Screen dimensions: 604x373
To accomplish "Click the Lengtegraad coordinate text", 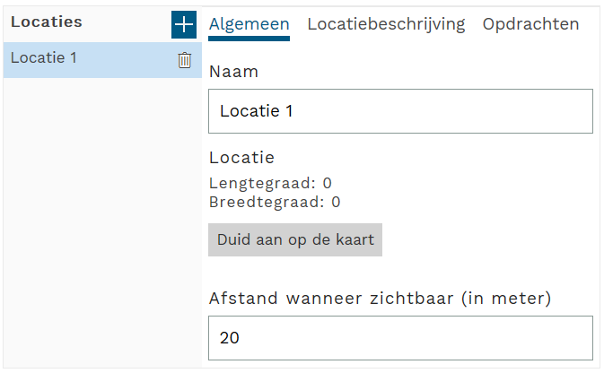I will pyautogui.click(x=270, y=183).
